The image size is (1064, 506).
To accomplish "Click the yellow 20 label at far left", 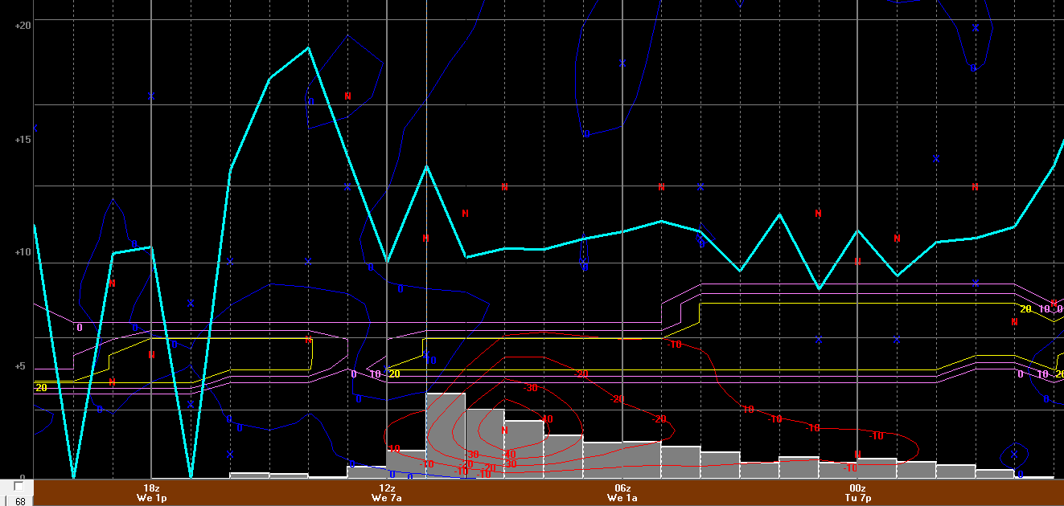I will 41,388.
